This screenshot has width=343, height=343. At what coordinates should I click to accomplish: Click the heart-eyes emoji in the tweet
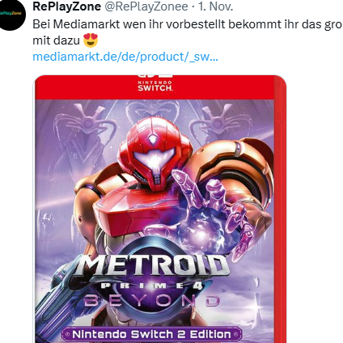click(x=91, y=40)
